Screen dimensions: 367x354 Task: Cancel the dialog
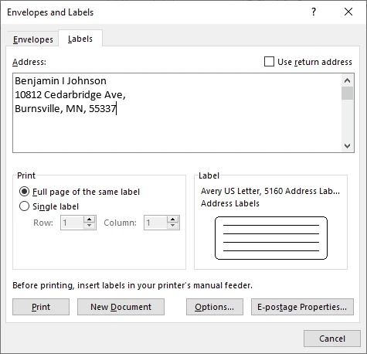(332, 339)
